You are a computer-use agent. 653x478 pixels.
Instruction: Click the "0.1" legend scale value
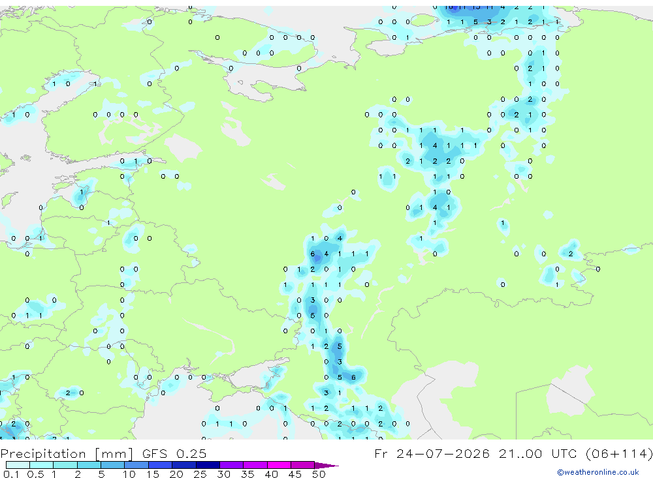click(11, 474)
